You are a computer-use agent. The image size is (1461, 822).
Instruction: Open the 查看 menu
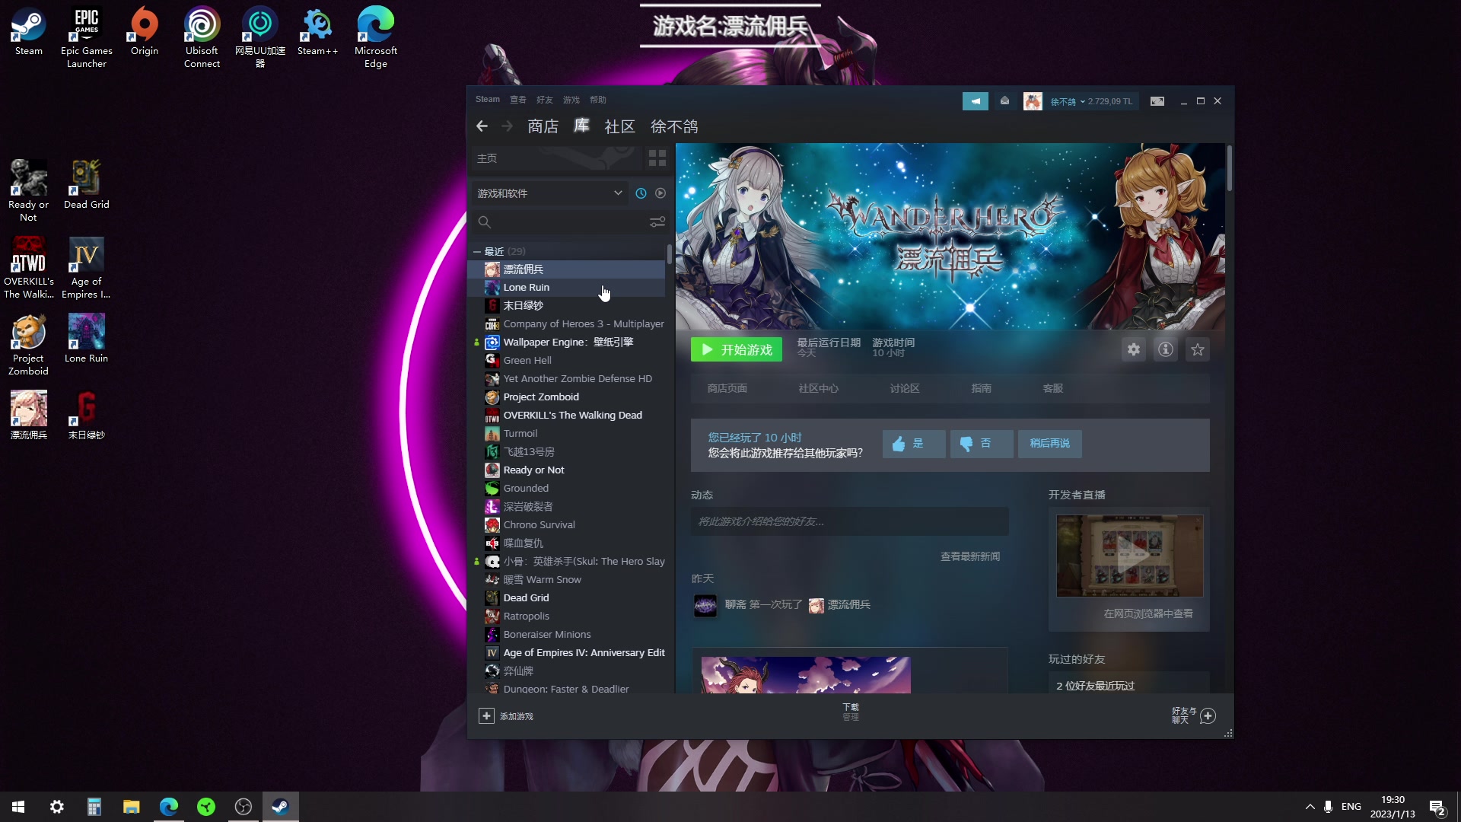coord(518,100)
